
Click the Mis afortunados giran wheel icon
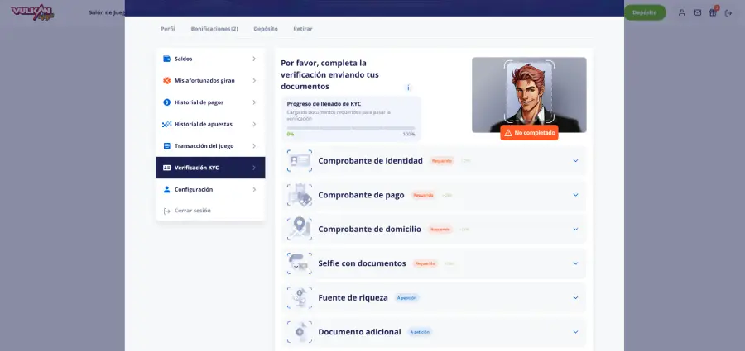[166, 81]
